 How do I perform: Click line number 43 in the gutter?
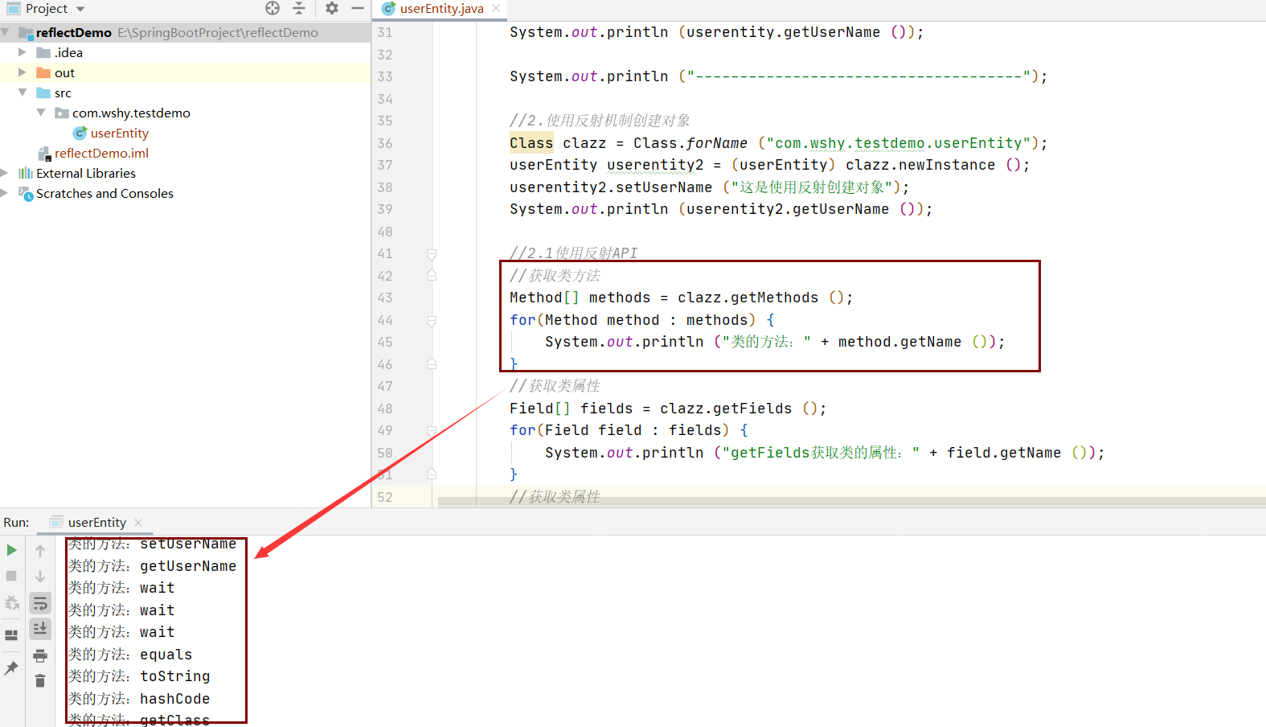385,298
